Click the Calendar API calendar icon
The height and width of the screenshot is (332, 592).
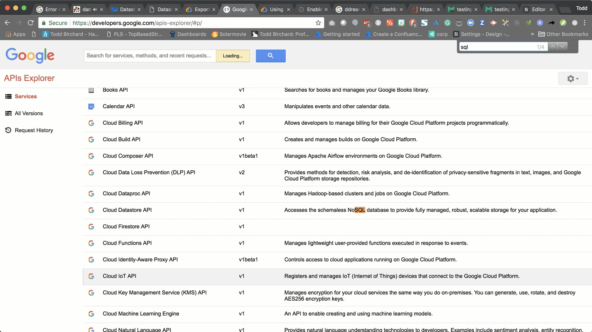coord(91,107)
